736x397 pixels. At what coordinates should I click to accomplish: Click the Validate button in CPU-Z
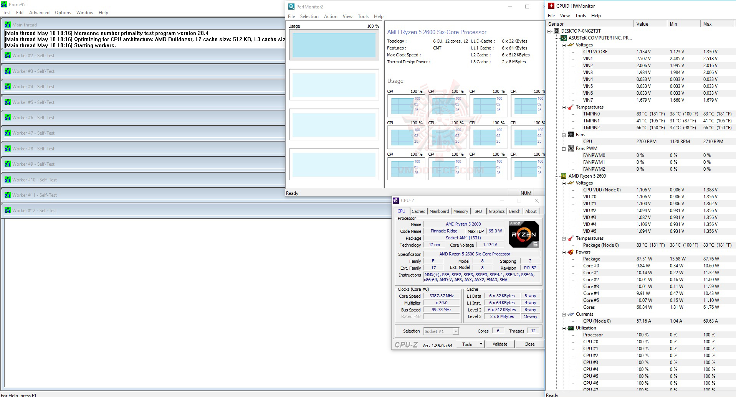coord(500,344)
